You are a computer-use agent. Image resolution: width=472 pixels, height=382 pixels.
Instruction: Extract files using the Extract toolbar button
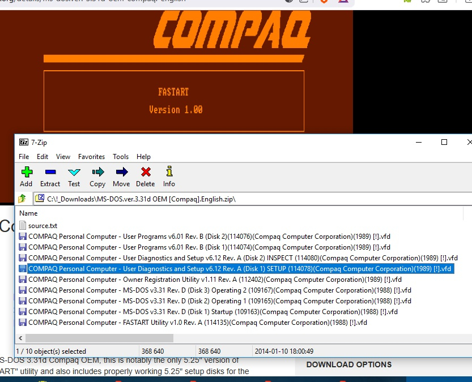click(50, 177)
